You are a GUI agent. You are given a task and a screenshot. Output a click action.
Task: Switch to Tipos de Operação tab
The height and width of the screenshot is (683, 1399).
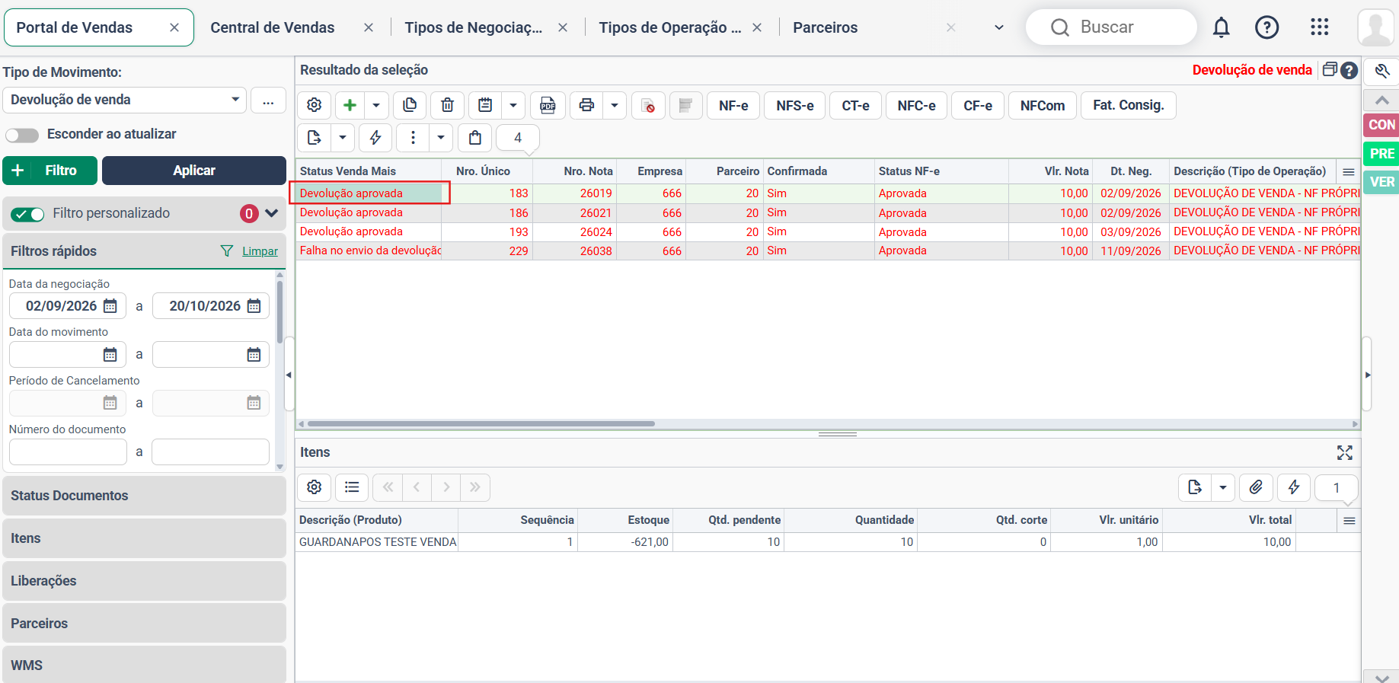tap(670, 27)
